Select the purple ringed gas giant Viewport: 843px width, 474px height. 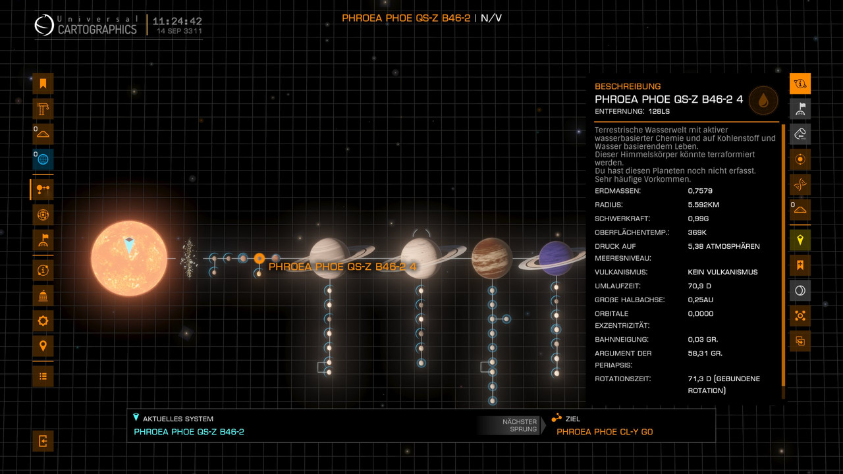[x=557, y=258]
